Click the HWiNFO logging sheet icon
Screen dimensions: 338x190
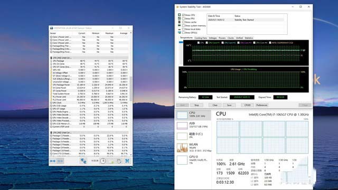click(x=111, y=161)
